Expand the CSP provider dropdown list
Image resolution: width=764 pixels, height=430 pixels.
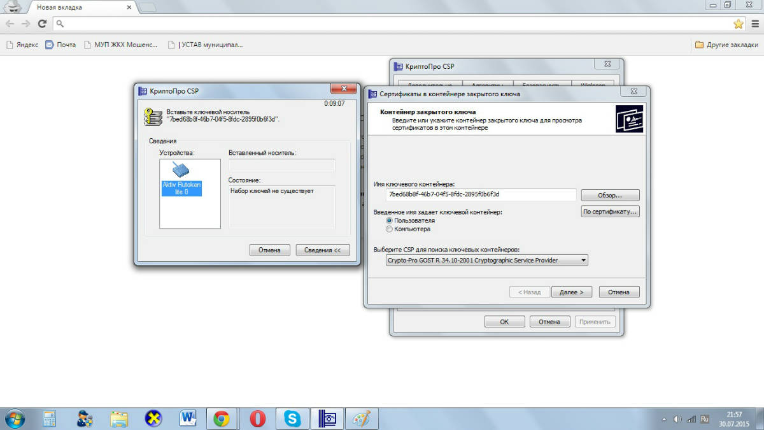tap(486, 260)
